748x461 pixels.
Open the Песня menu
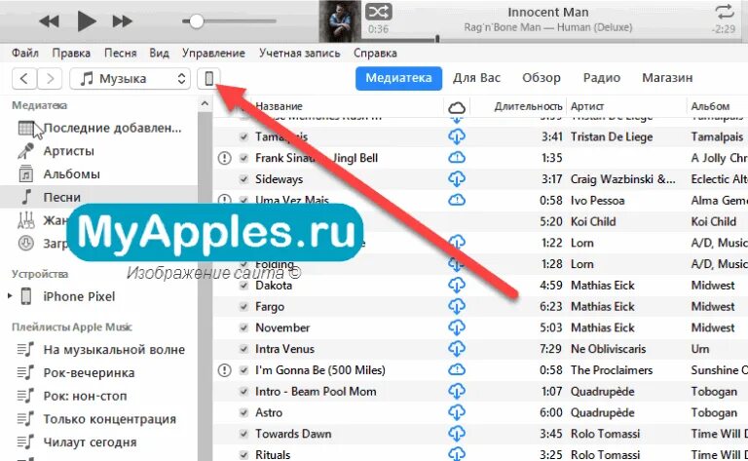click(120, 53)
